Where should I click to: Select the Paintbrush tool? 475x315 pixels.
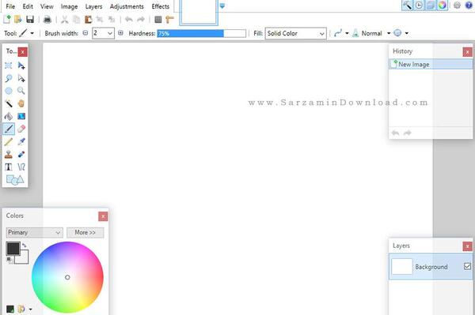(9, 129)
